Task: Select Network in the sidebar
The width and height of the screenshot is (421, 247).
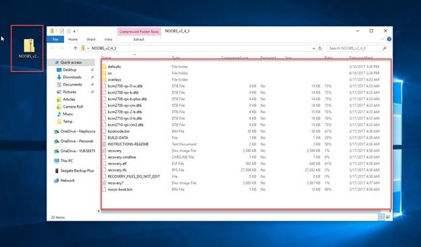Action: pos(67,180)
